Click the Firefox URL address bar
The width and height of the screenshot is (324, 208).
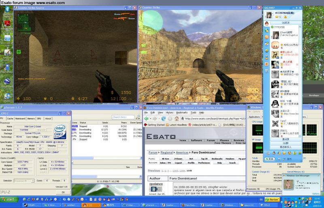click(x=213, y=119)
